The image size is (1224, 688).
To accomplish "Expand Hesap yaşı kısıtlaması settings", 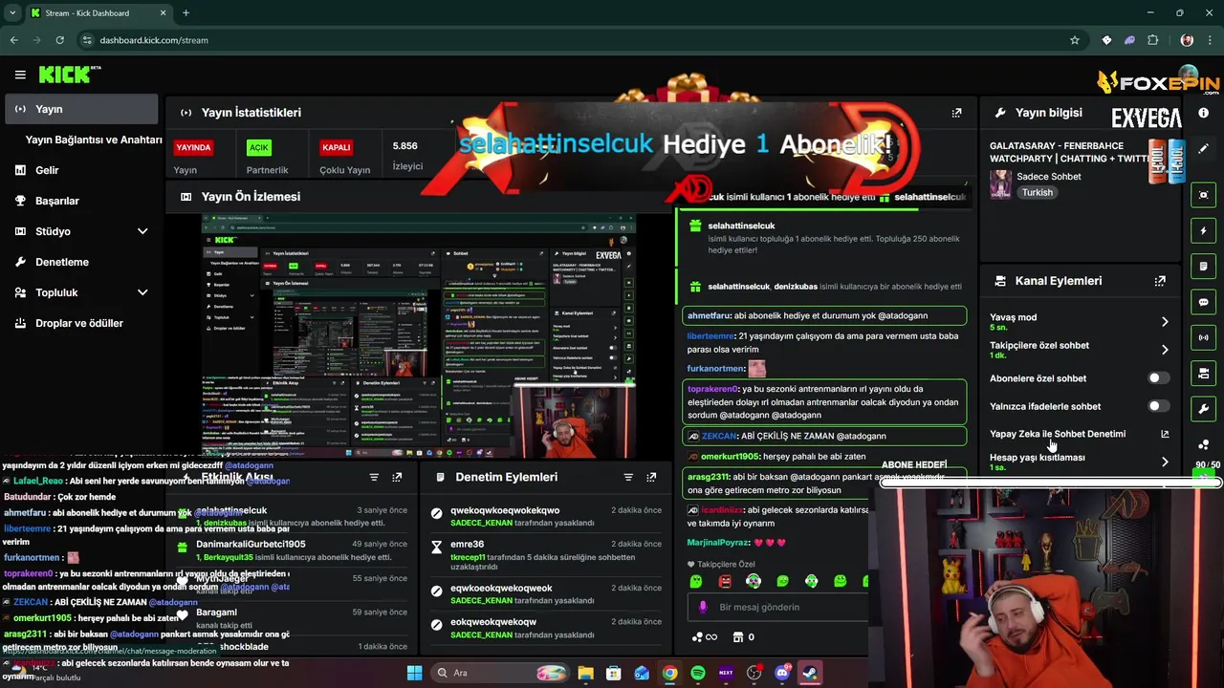I will point(1165,462).
